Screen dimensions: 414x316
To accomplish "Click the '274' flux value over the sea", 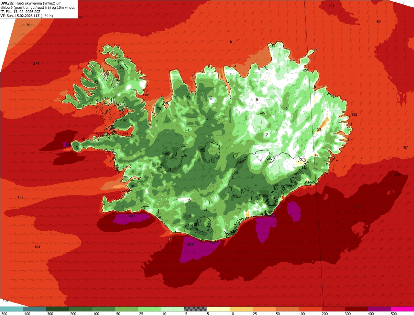I will [x=36, y=63].
